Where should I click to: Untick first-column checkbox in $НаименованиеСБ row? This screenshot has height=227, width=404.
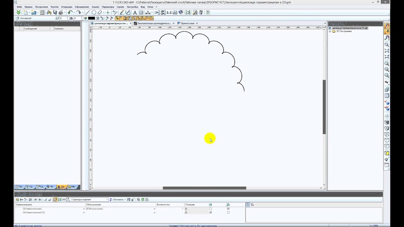(x=211, y=212)
